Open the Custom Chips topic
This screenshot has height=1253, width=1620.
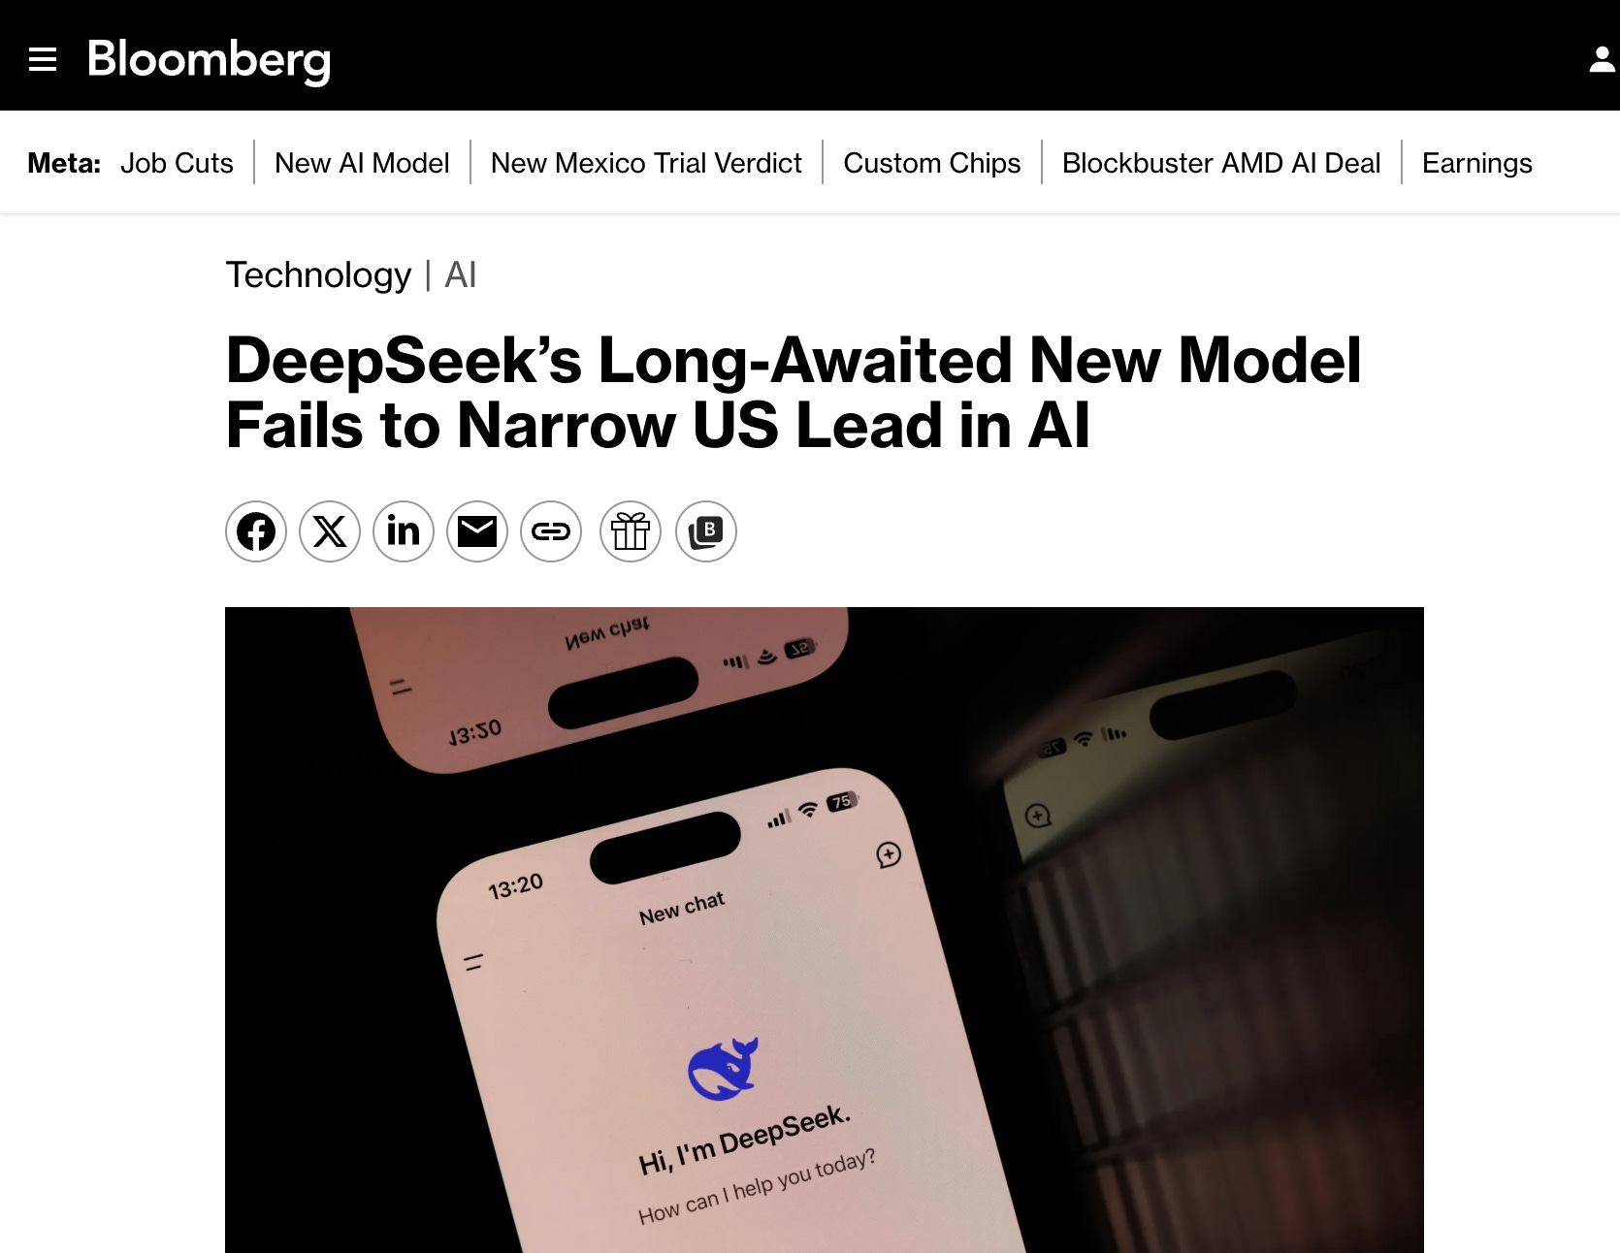click(932, 163)
